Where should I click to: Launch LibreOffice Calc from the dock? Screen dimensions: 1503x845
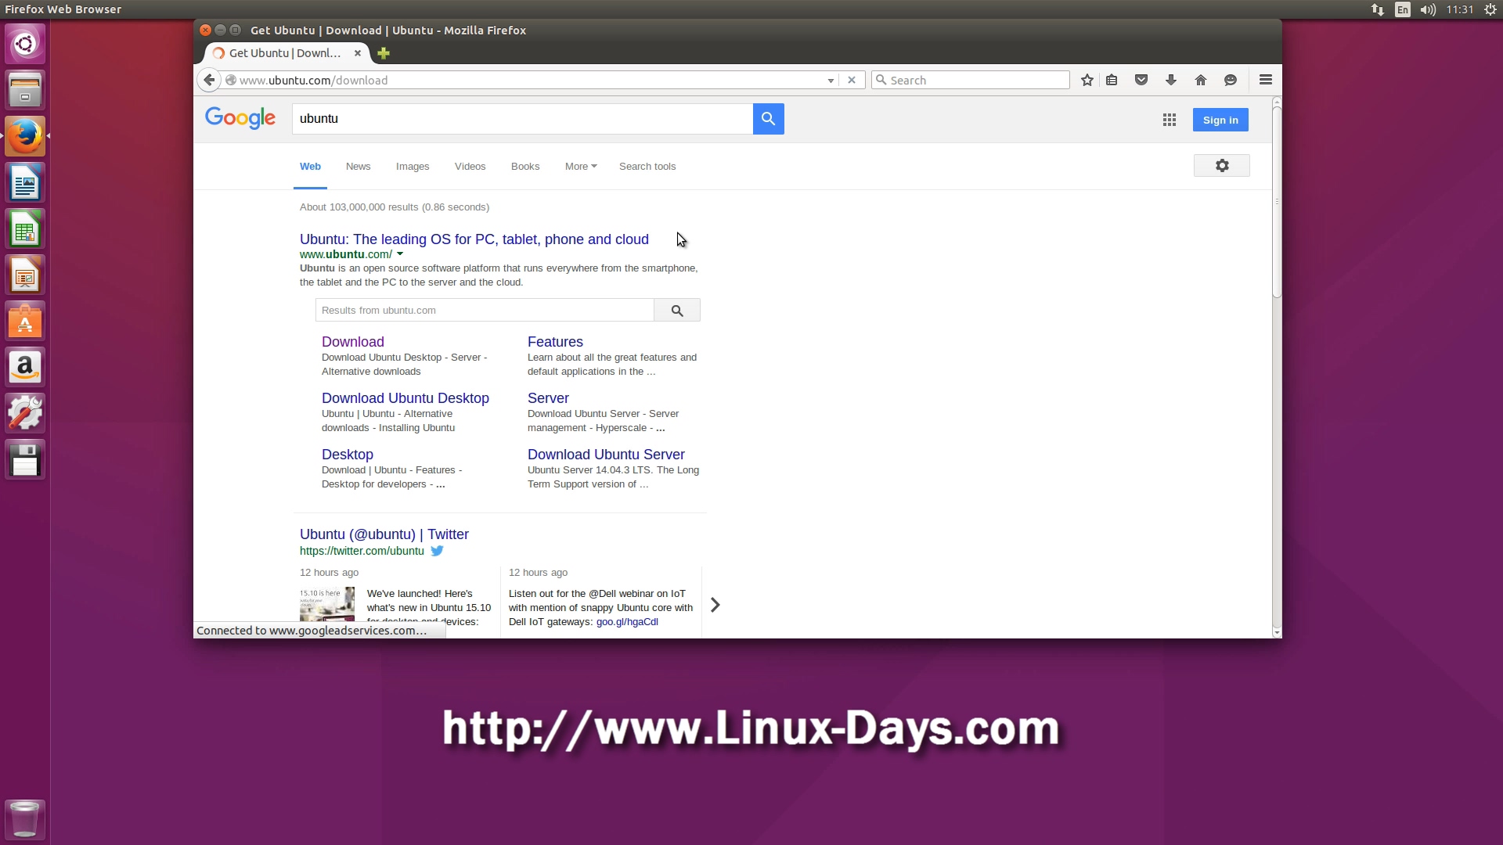tap(25, 228)
